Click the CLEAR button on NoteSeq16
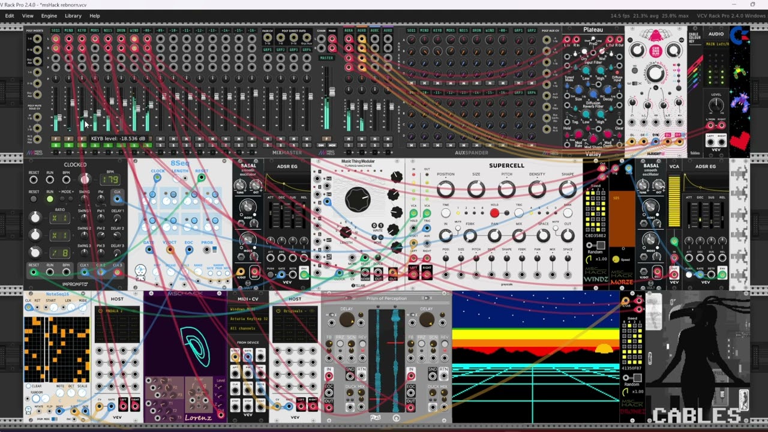Screen dimensions: 768x432 click(x=28, y=386)
